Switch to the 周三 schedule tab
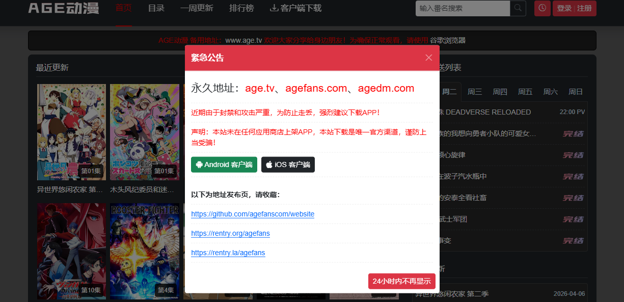Viewport: 624px width, 302px height. (x=474, y=92)
